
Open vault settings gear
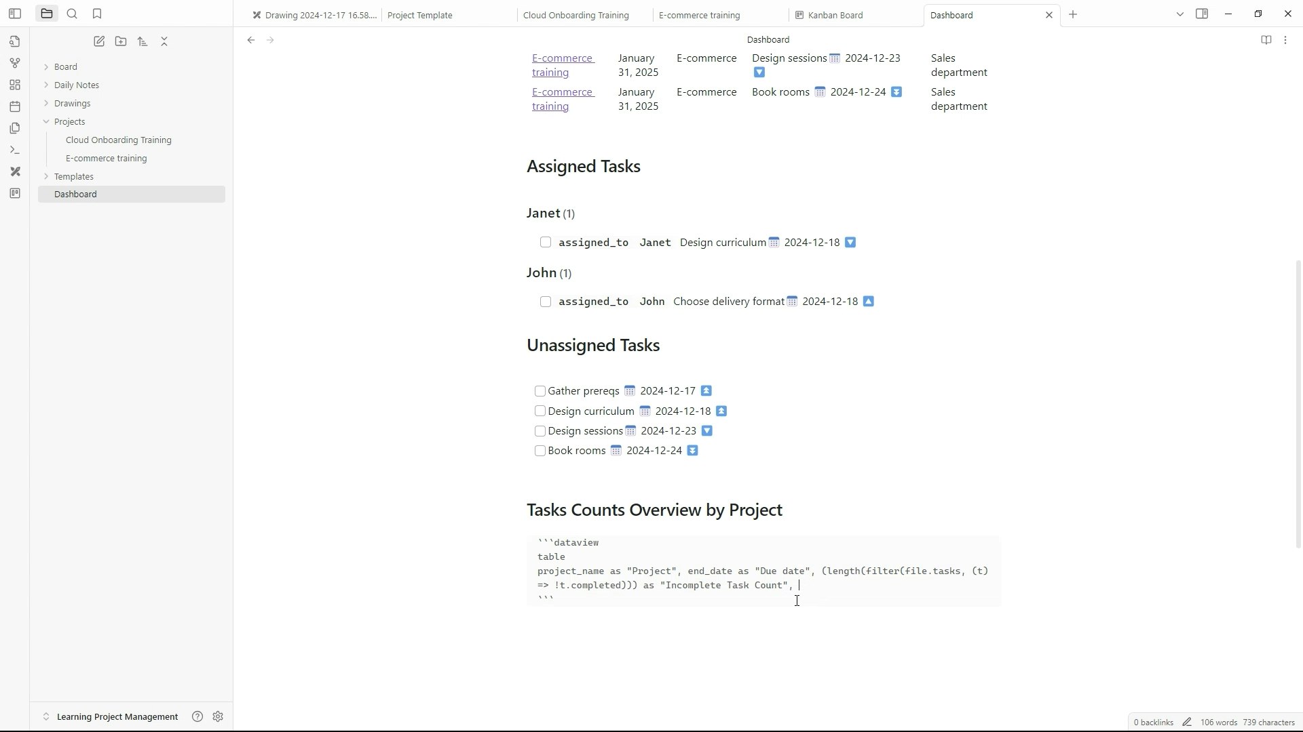(x=218, y=716)
